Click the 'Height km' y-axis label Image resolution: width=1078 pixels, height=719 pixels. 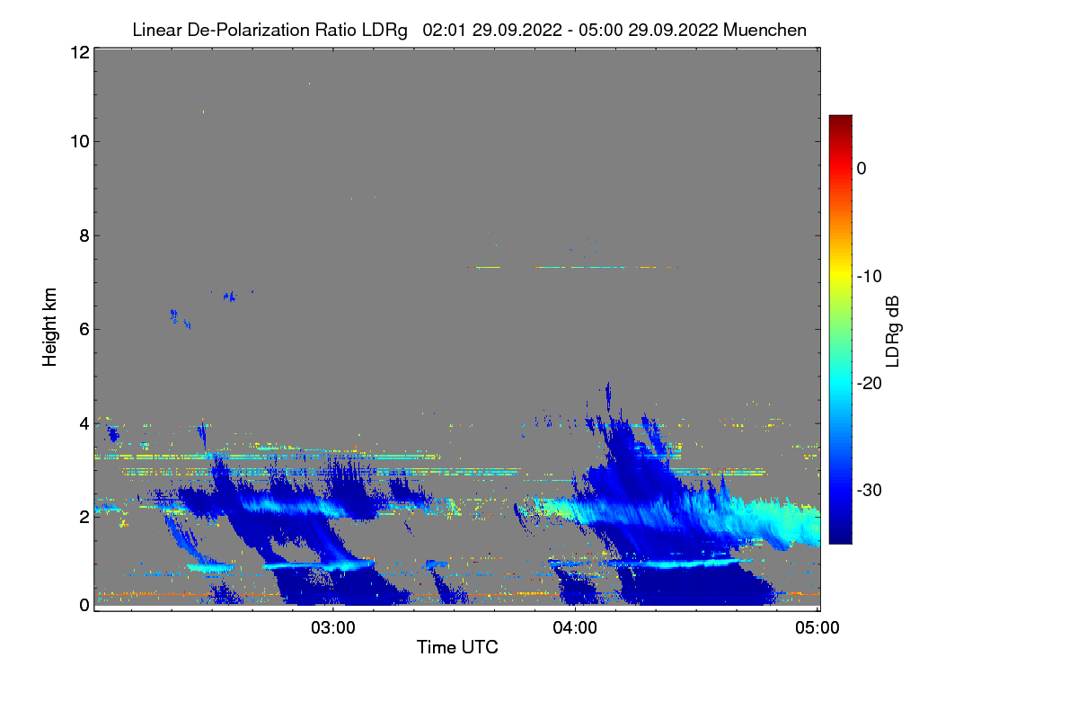tap(50, 327)
